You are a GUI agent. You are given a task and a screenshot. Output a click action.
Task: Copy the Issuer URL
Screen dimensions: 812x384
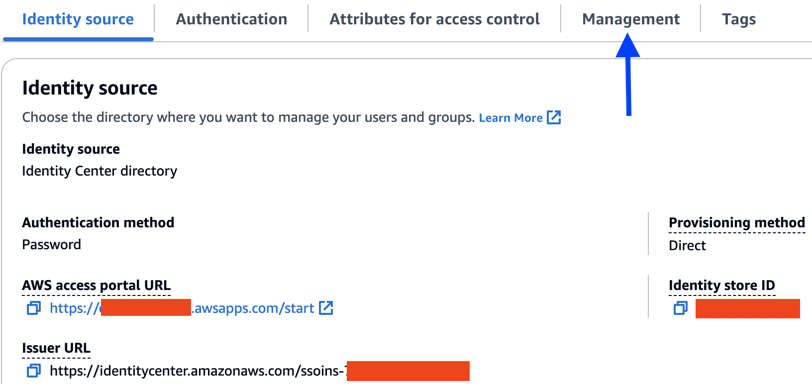(34, 371)
